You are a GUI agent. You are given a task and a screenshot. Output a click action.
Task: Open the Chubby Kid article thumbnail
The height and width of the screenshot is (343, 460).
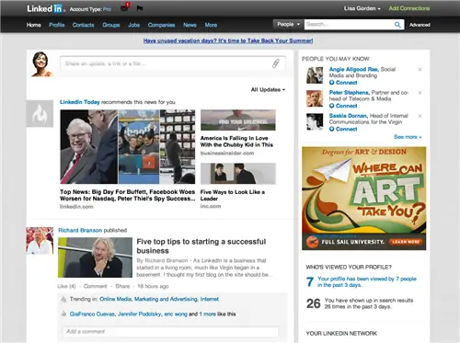pyautogui.click(x=238, y=120)
